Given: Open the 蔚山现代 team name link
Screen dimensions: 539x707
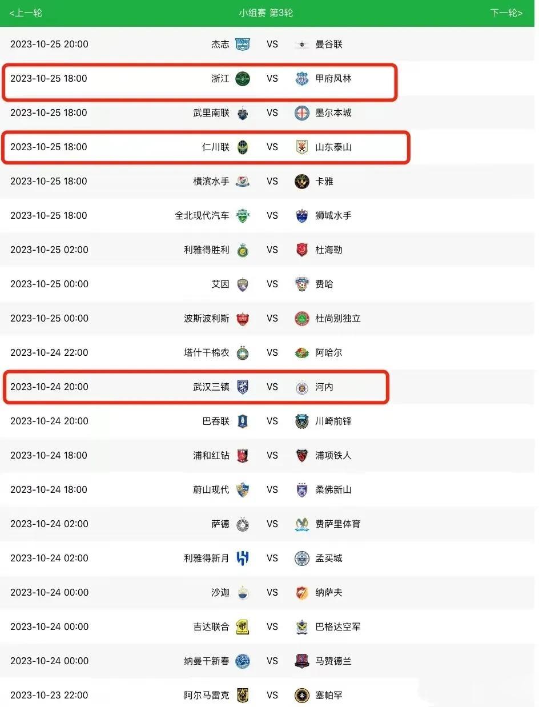Looking at the screenshot, I should point(211,489).
